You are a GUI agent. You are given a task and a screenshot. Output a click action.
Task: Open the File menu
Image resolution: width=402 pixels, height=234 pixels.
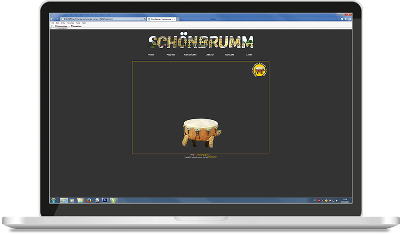[x=53, y=23]
